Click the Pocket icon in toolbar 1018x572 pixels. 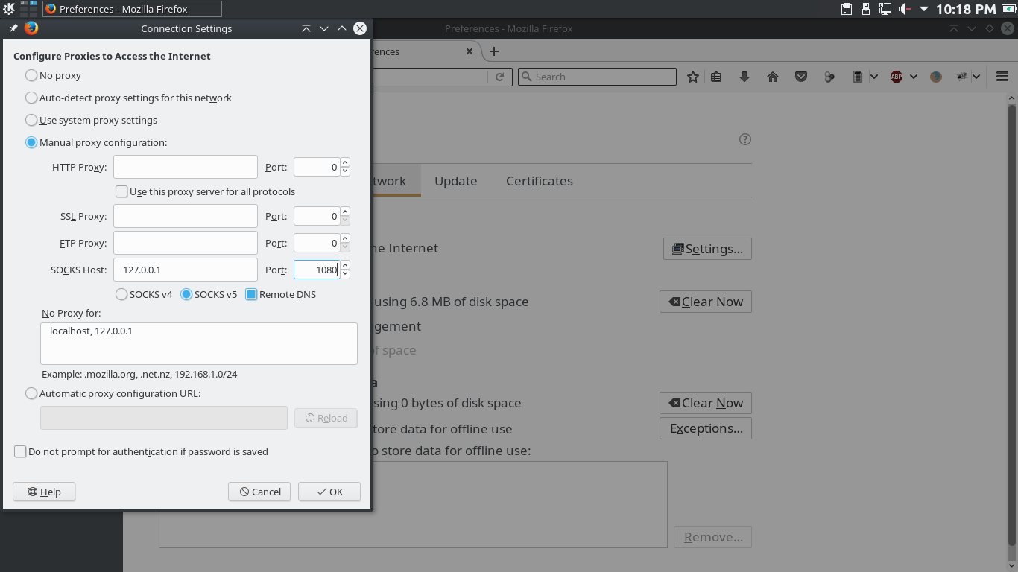point(801,77)
